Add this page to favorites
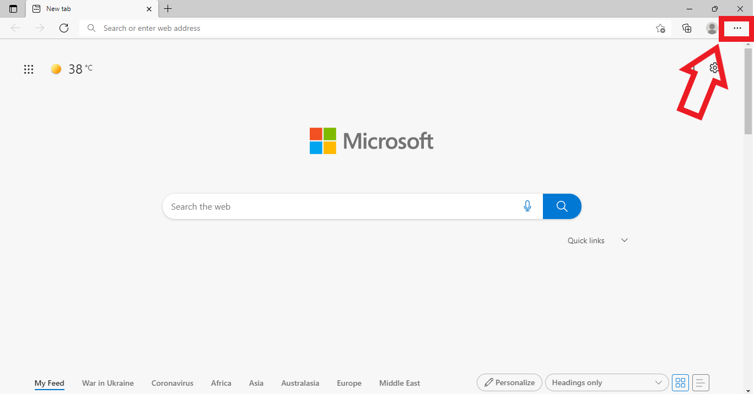This screenshot has height=394, width=754. click(660, 28)
